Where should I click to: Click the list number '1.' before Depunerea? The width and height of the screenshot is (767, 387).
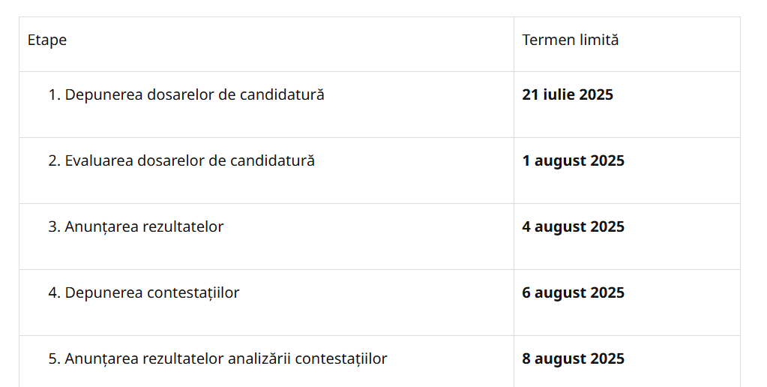pos(54,95)
